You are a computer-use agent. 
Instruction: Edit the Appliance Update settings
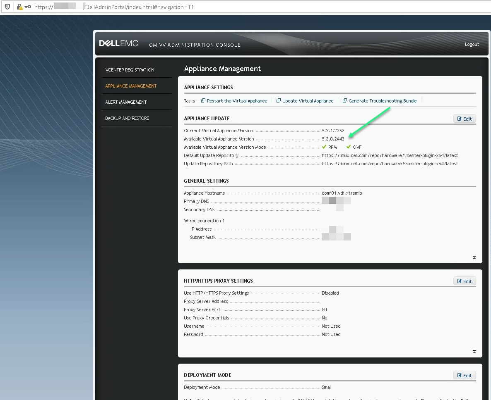465,119
